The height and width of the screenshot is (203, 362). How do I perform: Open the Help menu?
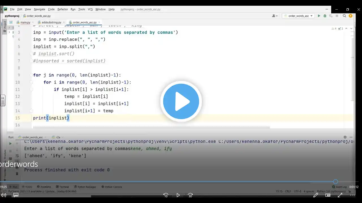coord(111,9)
